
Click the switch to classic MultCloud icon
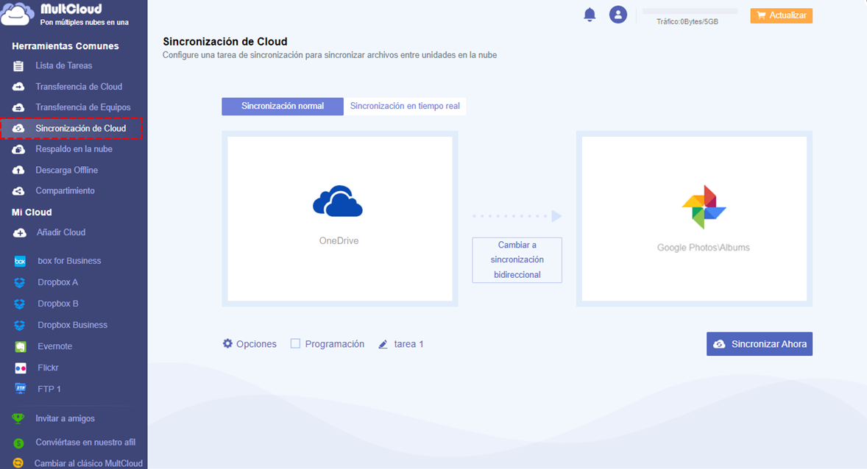click(x=18, y=463)
